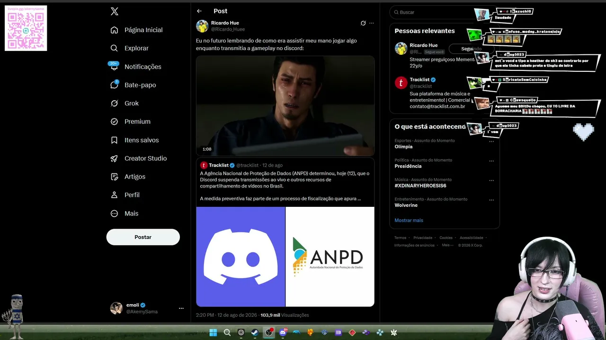This screenshot has height=340, width=606.
Task: Open the quoted Tracklist post text
Action: pos(285,186)
